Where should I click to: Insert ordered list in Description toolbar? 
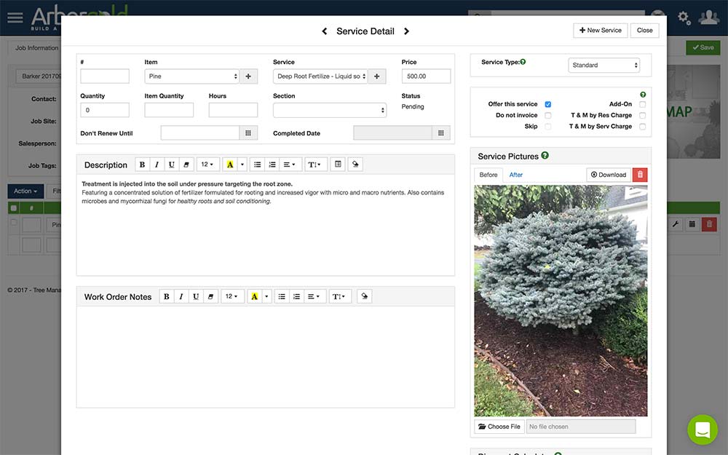(272, 165)
